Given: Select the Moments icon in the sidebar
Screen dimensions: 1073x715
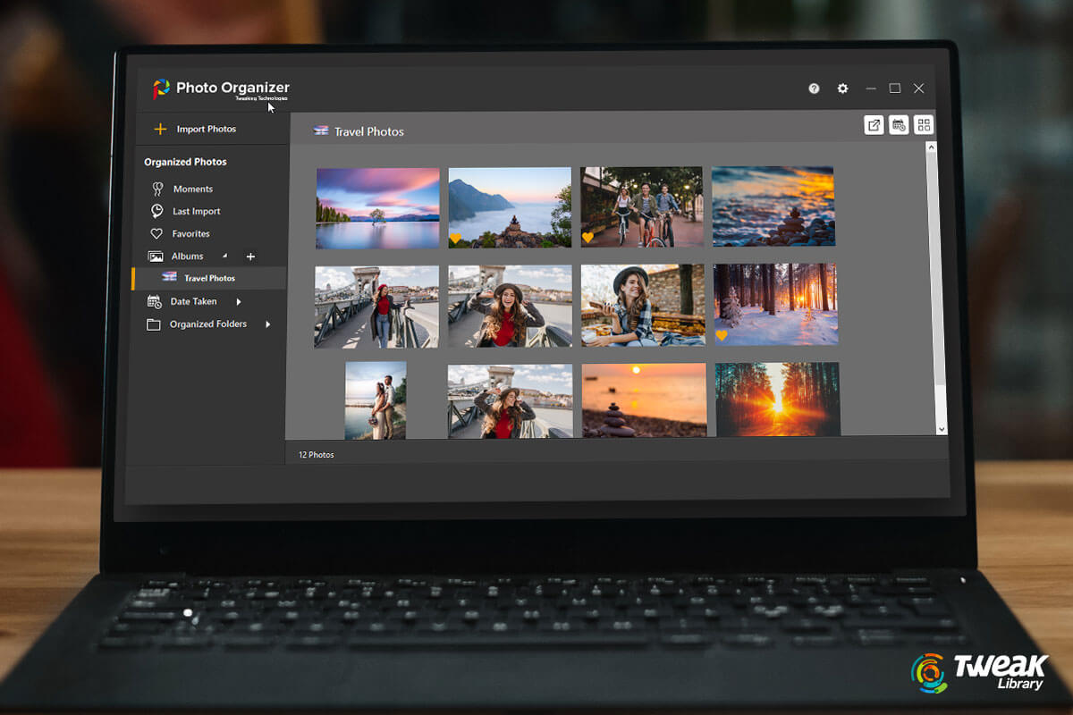Looking at the screenshot, I should coord(159,189).
